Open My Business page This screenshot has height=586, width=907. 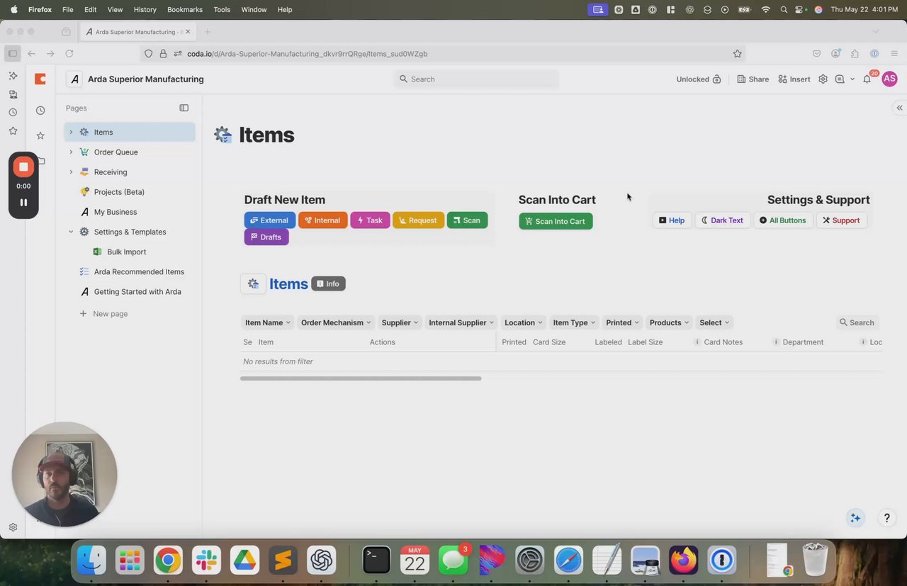coord(116,212)
